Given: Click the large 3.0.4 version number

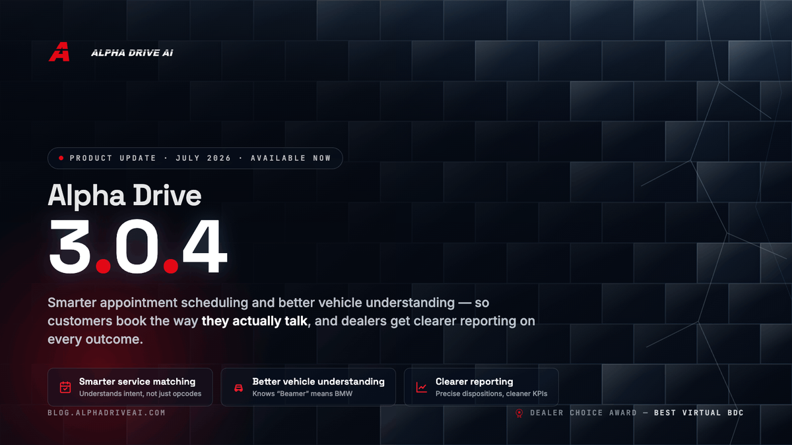Looking at the screenshot, I should tap(138, 247).
